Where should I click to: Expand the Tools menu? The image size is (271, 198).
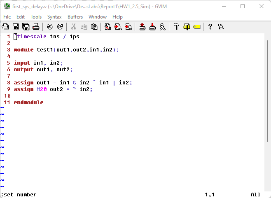(36, 17)
